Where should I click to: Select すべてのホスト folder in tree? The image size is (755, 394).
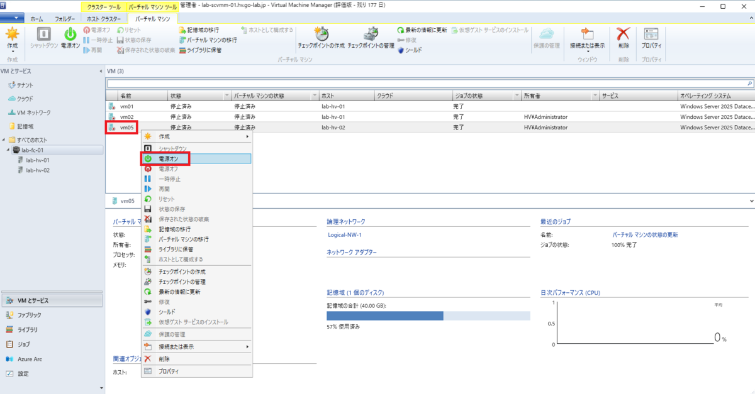click(x=32, y=140)
